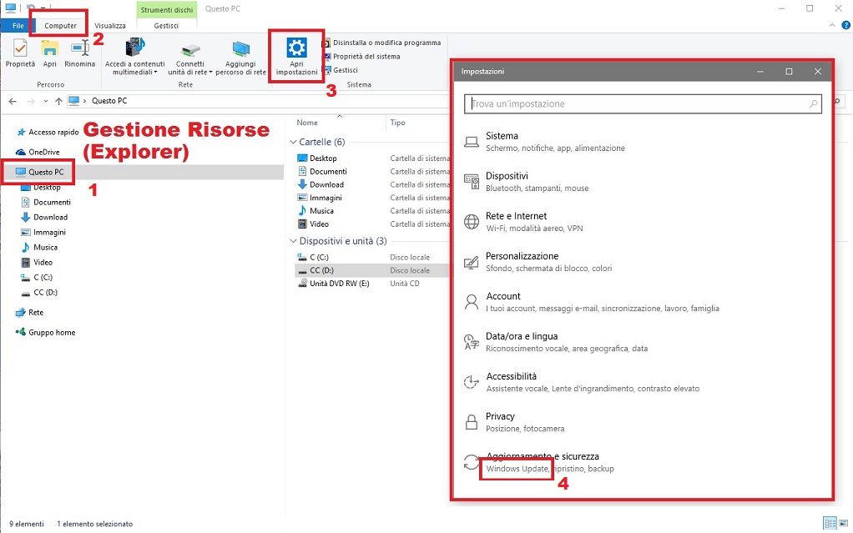Screen dimensions: 853x533
Task: Open Rete e Internet settings
Action: 523,221
